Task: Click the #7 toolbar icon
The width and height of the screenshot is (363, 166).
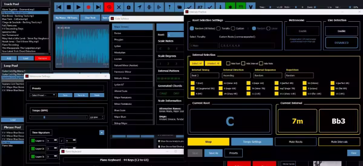Action: tap(200, 6)
